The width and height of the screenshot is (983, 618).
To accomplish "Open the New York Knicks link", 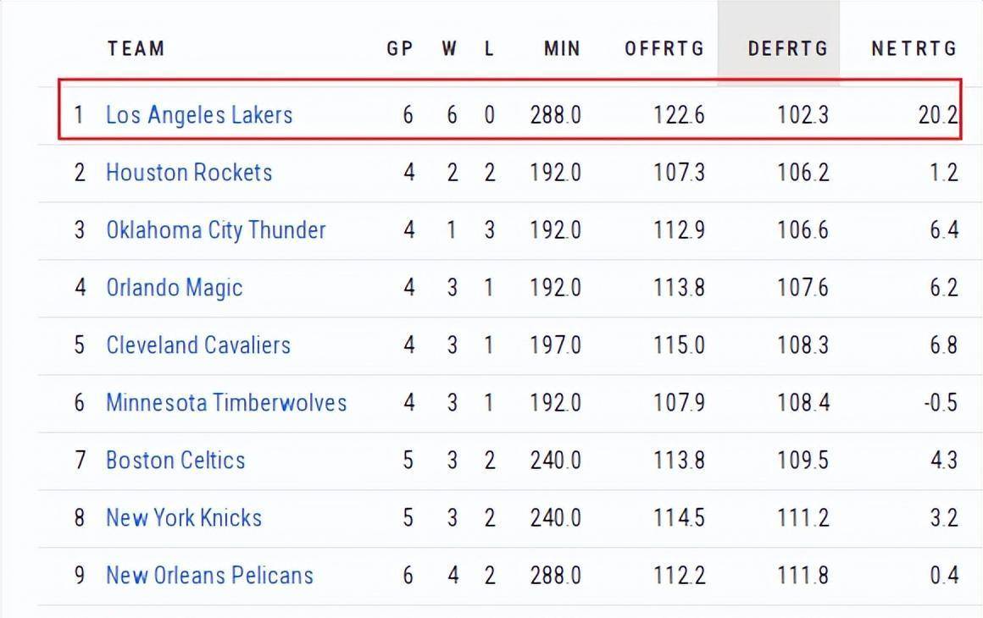I will (184, 518).
